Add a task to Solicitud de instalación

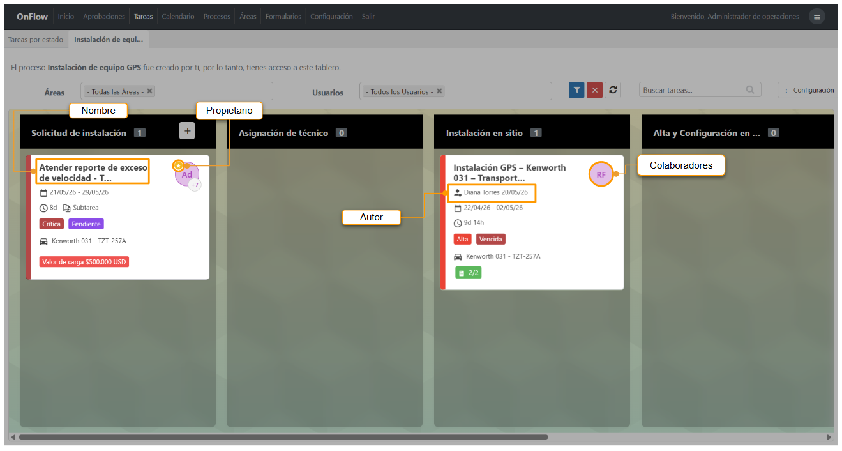tap(188, 130)
